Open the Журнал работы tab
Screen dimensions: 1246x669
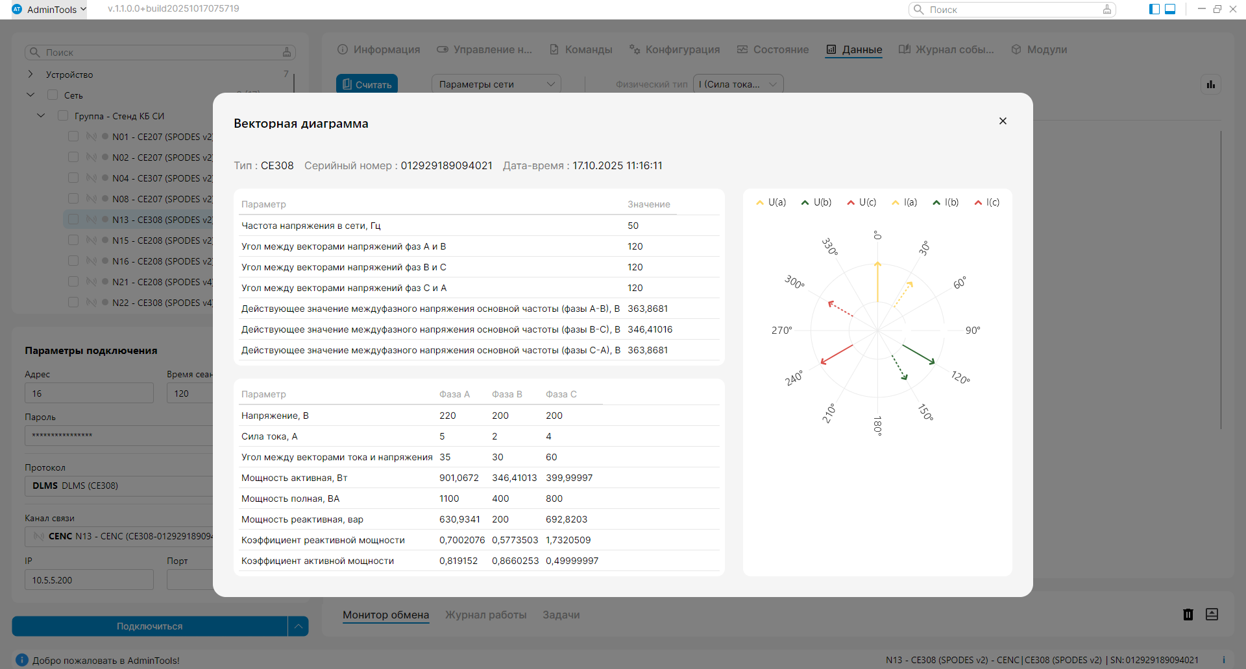click(485, 615)
